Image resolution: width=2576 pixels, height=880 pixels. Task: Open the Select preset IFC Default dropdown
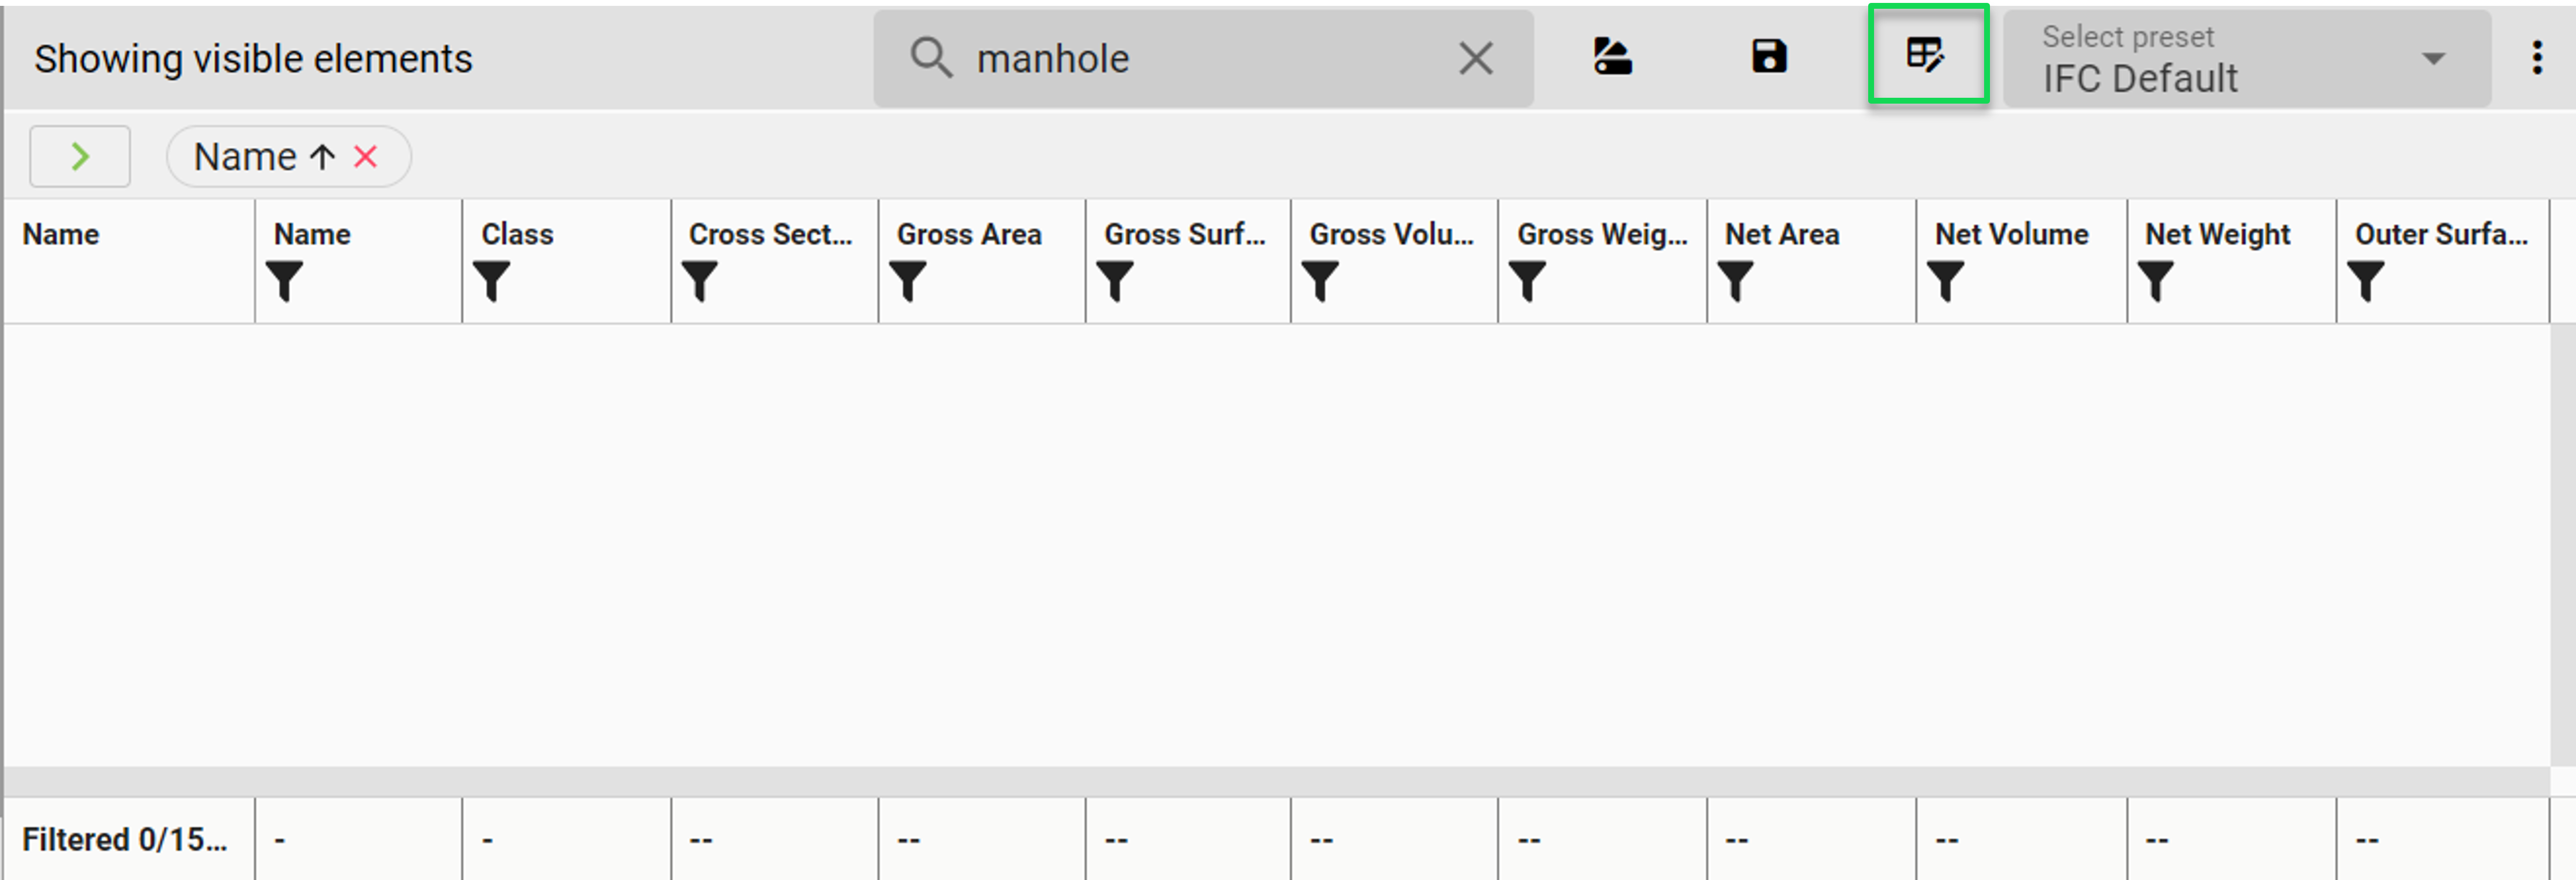point(2247,58)
